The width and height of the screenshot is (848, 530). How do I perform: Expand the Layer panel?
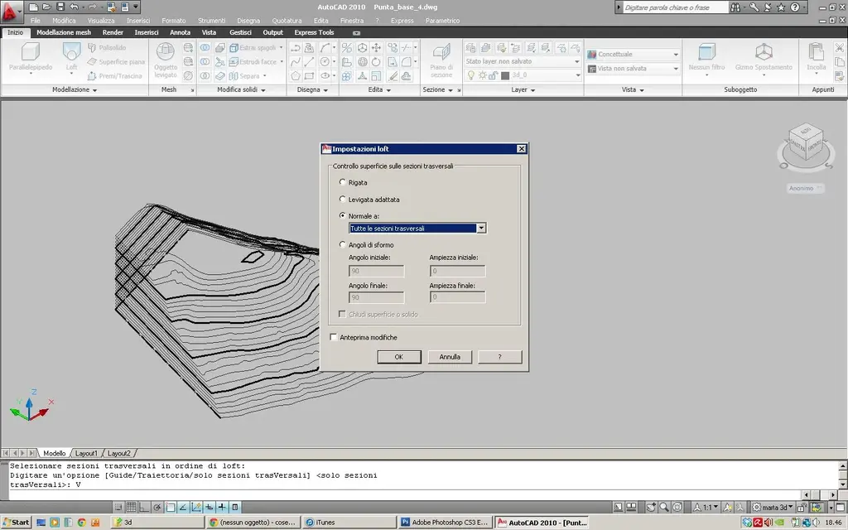(x=523, y=89)
